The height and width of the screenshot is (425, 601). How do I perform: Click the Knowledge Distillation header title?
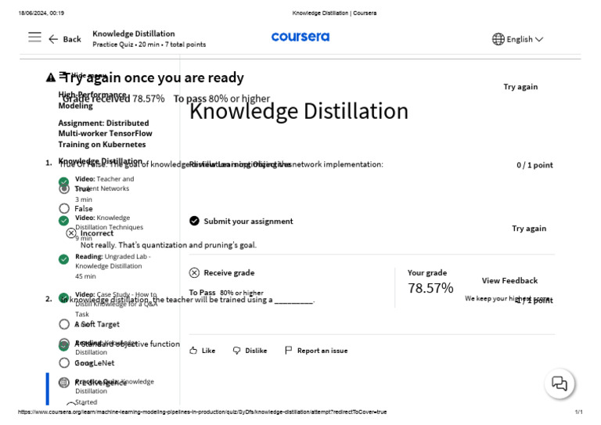pyautogui.click(x=133, y=34)
